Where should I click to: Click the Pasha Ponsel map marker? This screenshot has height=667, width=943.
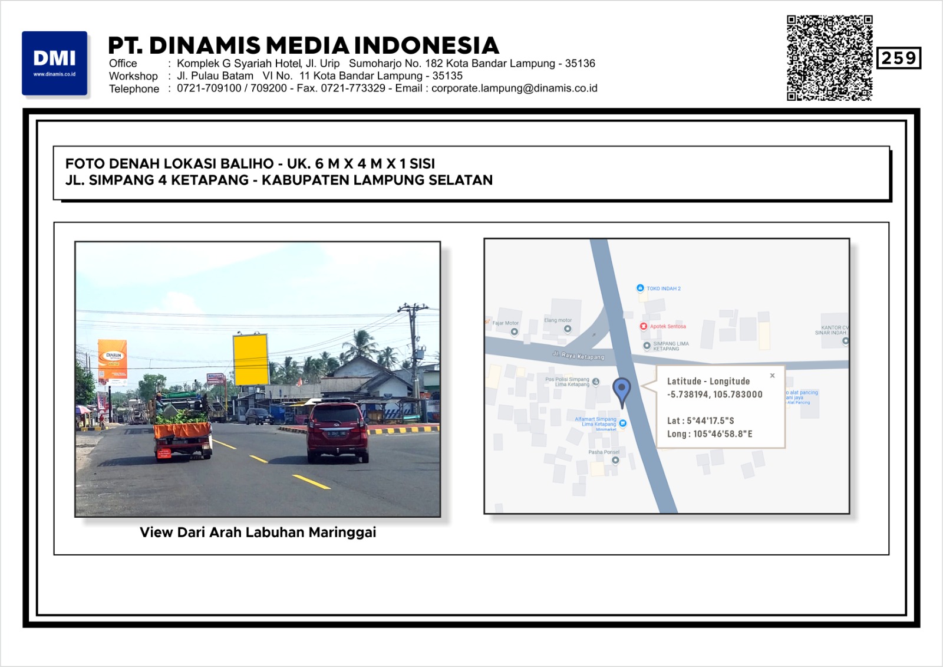(x=615, y=460)
